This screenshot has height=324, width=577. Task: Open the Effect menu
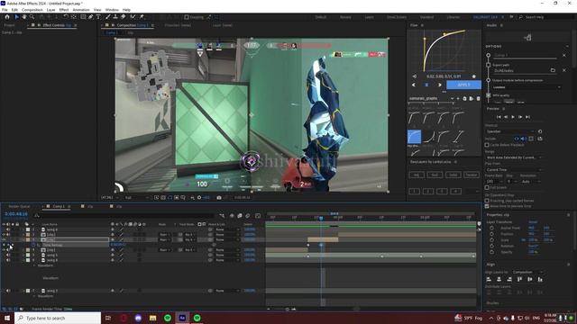tap(64, 10)
